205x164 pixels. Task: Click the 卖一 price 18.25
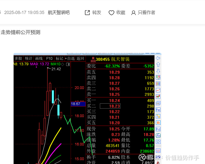click(114, 94)
